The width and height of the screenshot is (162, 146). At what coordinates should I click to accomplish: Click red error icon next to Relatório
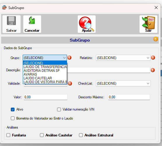click(x=153, y=58)
